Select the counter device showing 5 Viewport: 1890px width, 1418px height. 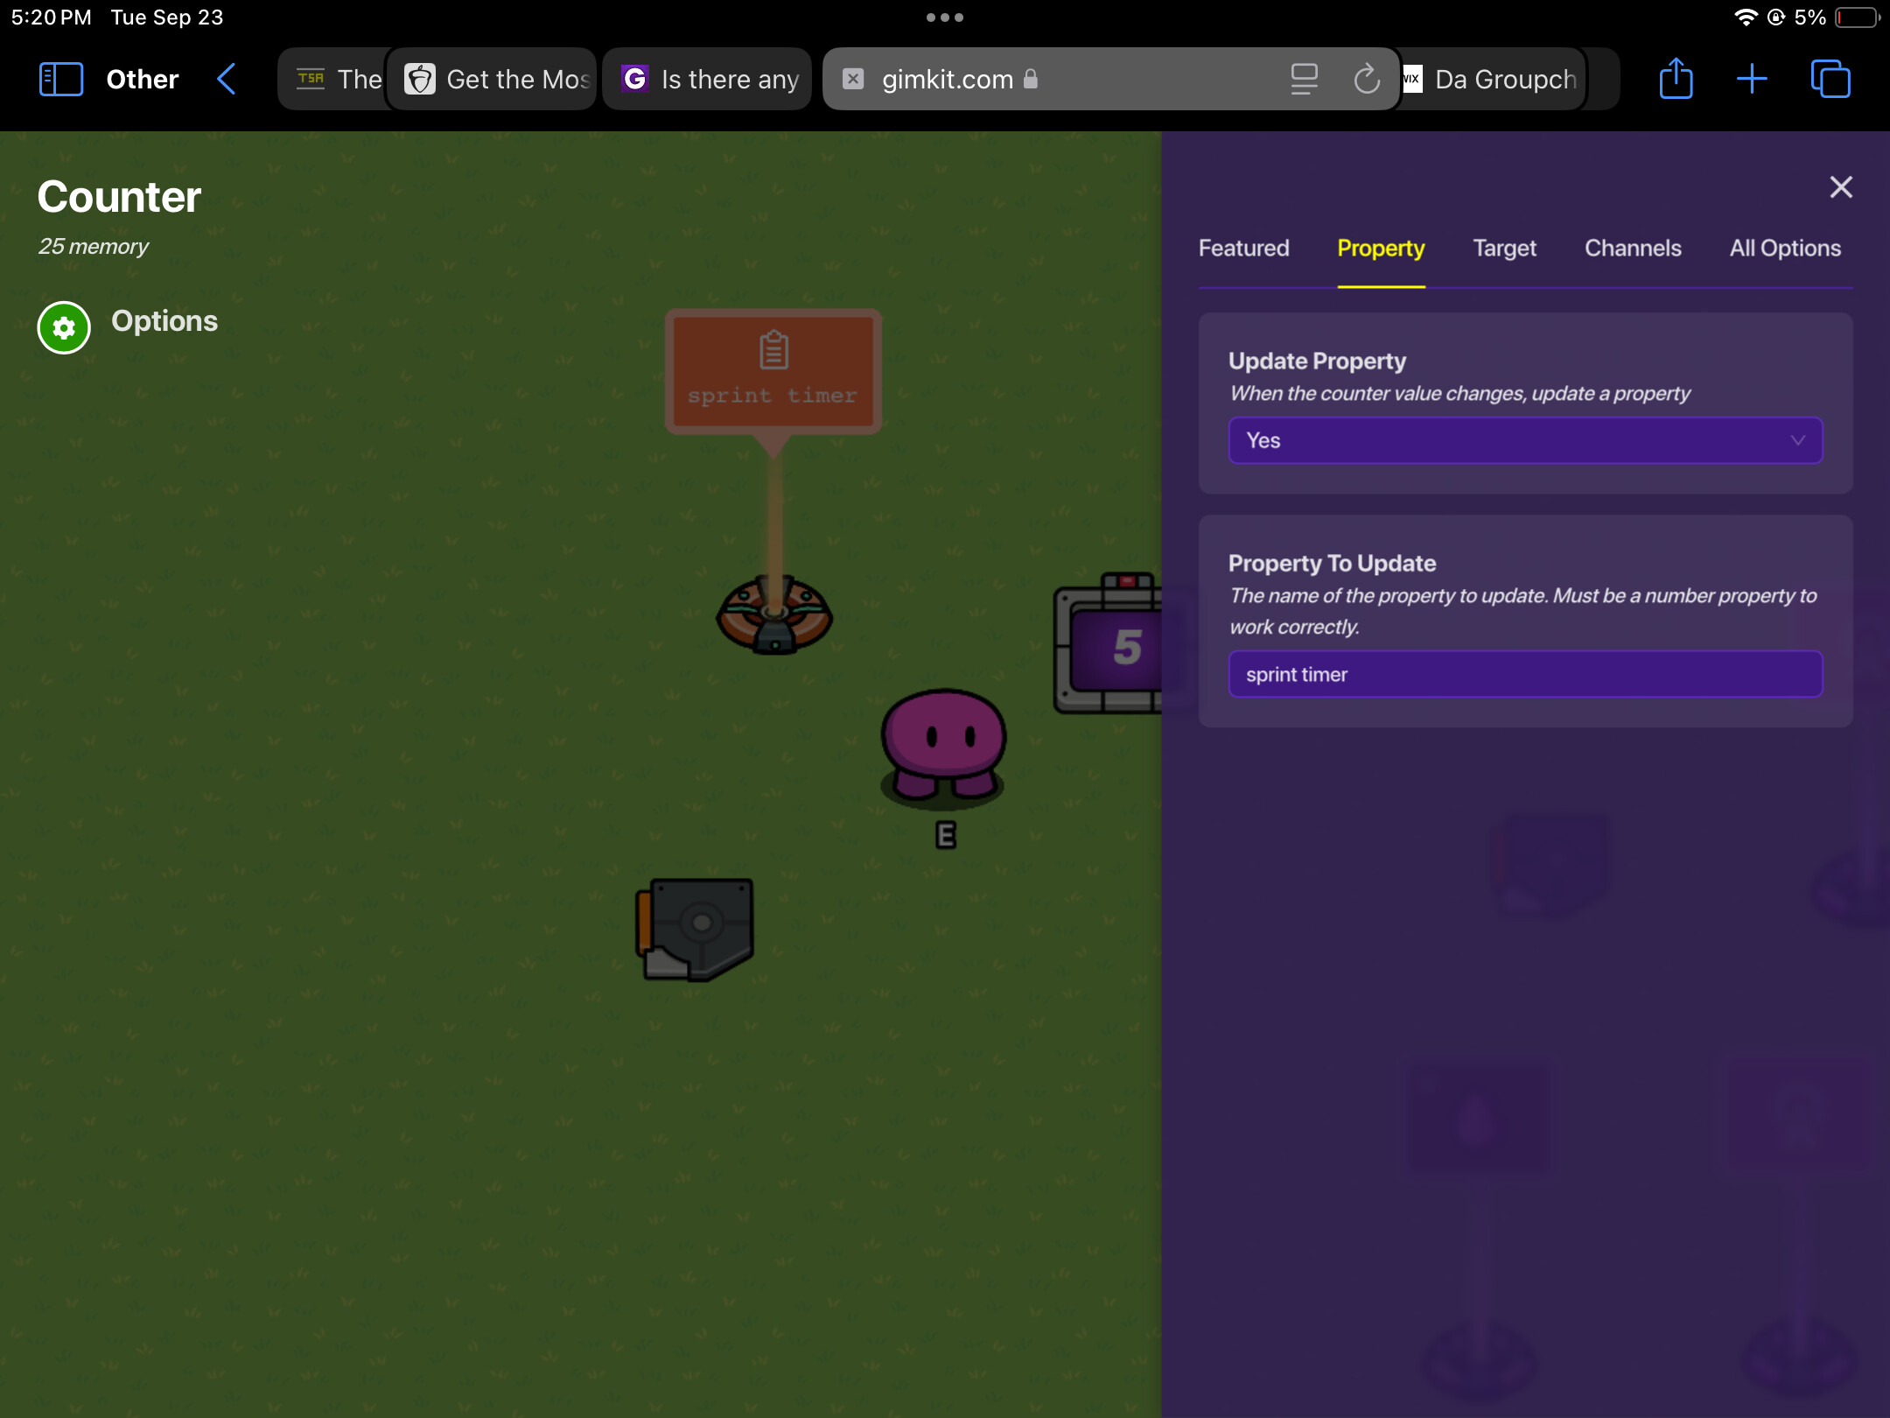(x=1109, y=645)
